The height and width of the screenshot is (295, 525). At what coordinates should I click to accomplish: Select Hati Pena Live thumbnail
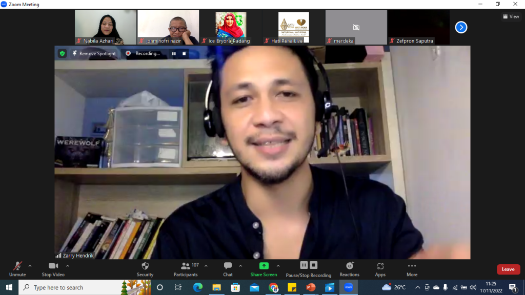(294, 27)
